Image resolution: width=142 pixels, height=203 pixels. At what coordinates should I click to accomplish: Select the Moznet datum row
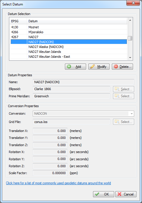69,27
